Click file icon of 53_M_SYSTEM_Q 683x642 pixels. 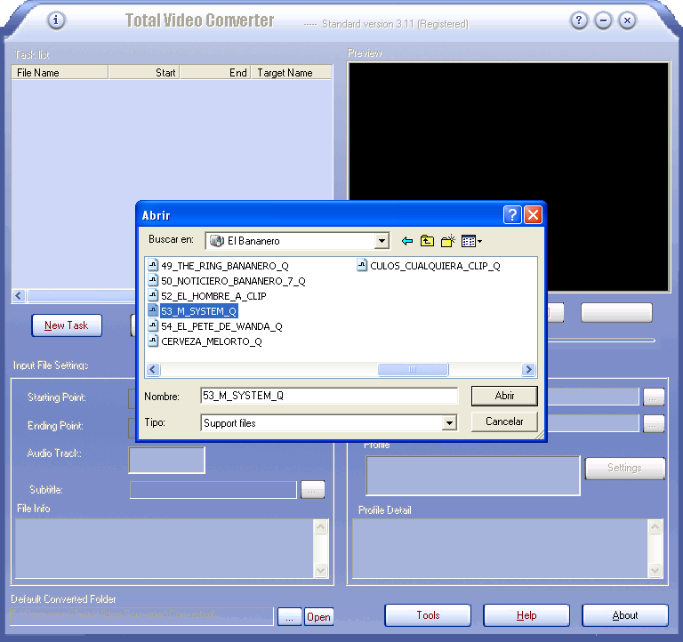[x=153, y=311]
